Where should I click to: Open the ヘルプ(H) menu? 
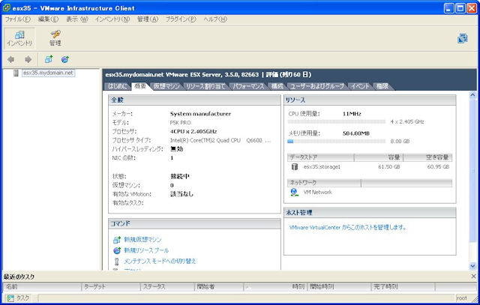(x=215, y=19)
